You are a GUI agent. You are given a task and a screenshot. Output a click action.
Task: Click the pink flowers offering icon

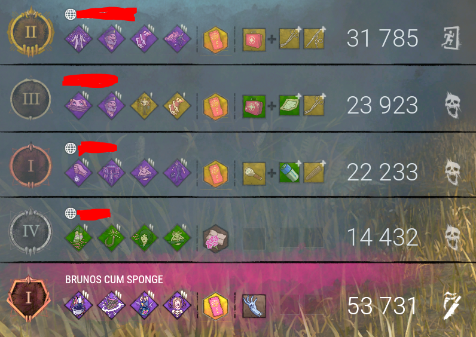215,237
